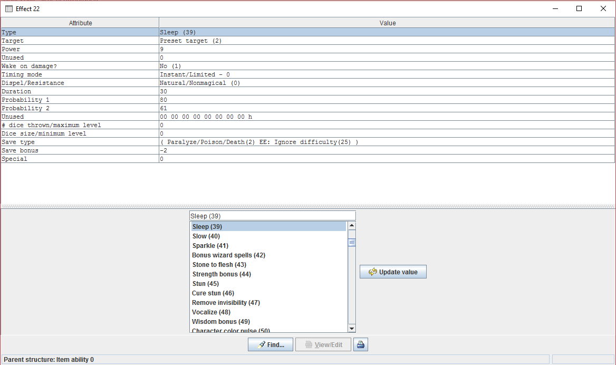Screen dimensions: 616x365
Task: Maximize the Effect 22 window
Action: (579, 8)
